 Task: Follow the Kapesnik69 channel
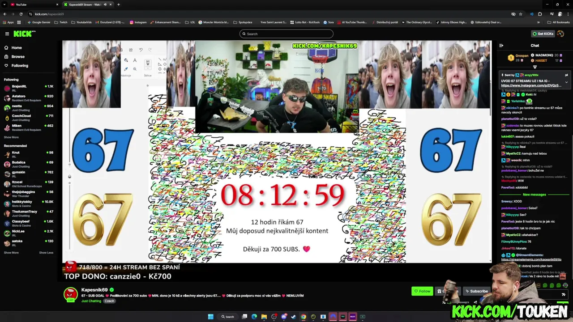pyautogui.click(x=422, y=291)
